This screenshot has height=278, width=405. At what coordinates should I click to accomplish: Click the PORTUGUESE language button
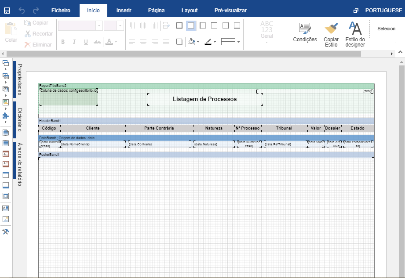tap(383, 11)
